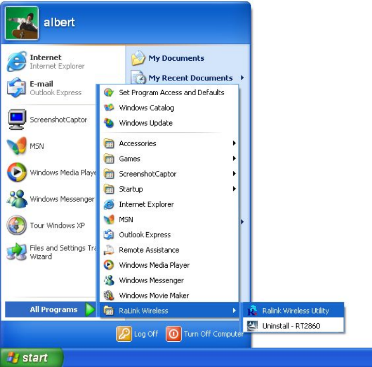Launch Ralink Wireless Utility from submenu
The image size is (372, 367).
(x=294, y=310)
